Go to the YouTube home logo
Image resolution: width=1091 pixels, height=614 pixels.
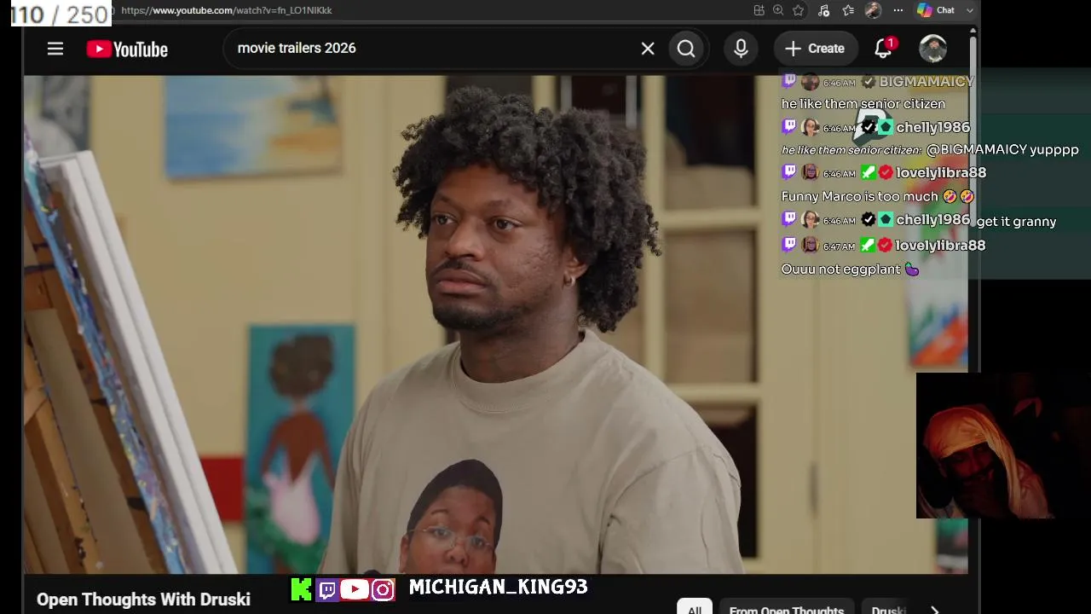click(x=127, y=49)
